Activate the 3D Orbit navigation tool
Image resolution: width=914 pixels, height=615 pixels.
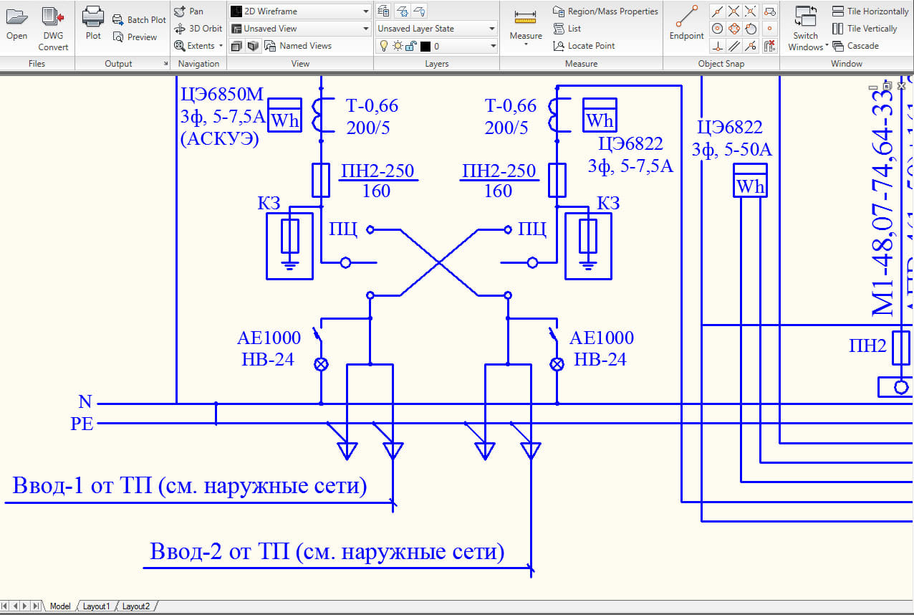point(198,29)
